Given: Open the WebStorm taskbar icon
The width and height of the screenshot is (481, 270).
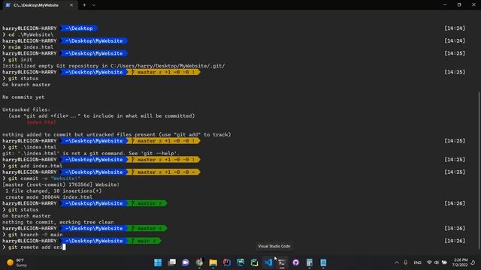Looking at the screenshot, I should point(240,262).
